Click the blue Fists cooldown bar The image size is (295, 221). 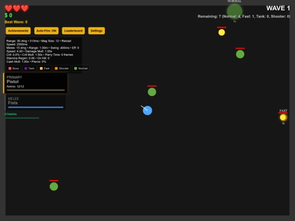point(36,107)
